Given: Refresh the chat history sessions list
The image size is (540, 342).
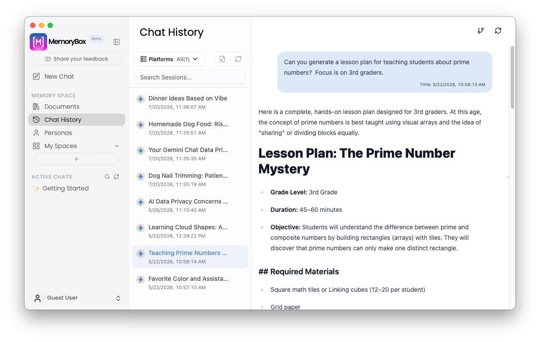Looking at the screenshot, I should pyautogui.click(x=238, y=59).
